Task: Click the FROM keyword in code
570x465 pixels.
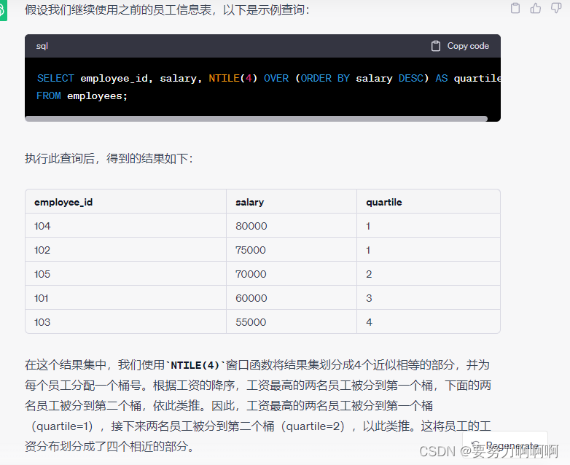Action: 49,96
